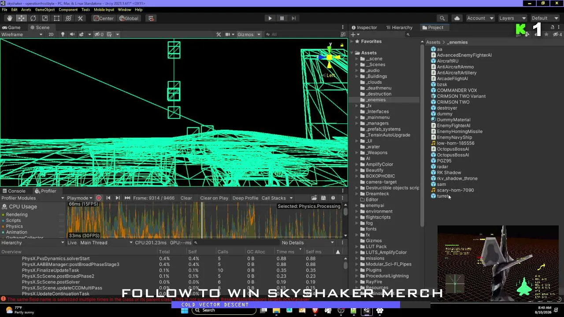Select the Hand tool in Unity toolbar

pyautogui.click(x=10, y=18)
